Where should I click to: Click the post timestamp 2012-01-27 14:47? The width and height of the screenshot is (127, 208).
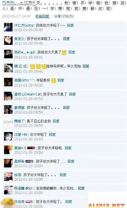[16, 16]
